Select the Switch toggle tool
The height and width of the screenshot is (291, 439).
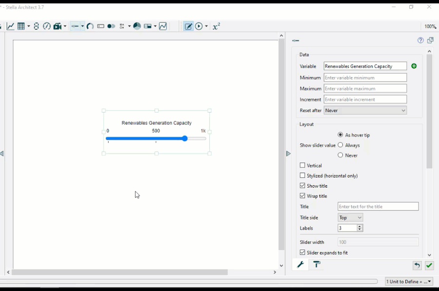pyautogui.click(x=111, y=26)
